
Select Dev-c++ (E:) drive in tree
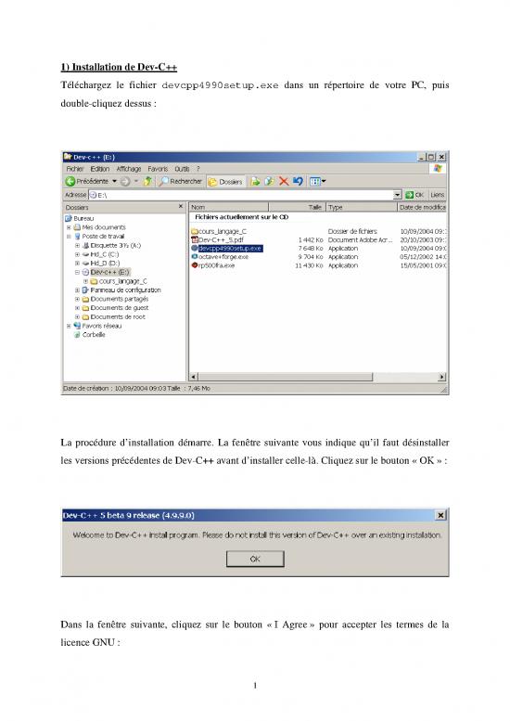tap(109, 272)
